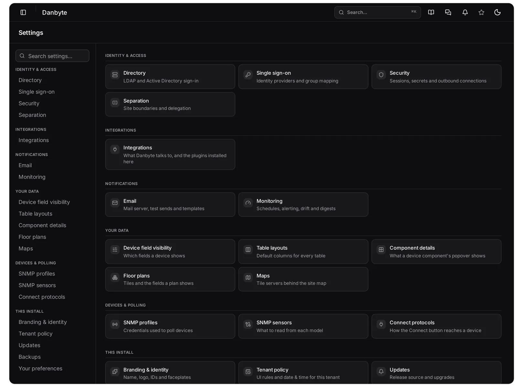
Task: Click the Table layouts columns icon
Action: 248,250
